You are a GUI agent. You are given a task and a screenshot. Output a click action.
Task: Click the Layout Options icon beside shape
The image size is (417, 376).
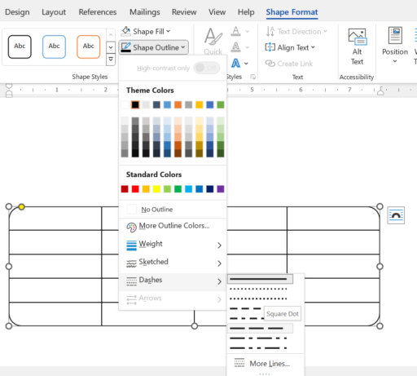[396, 215]
